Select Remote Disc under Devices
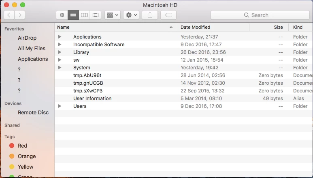The height and width of the screenshot is (178, 313). click(33, 113)
